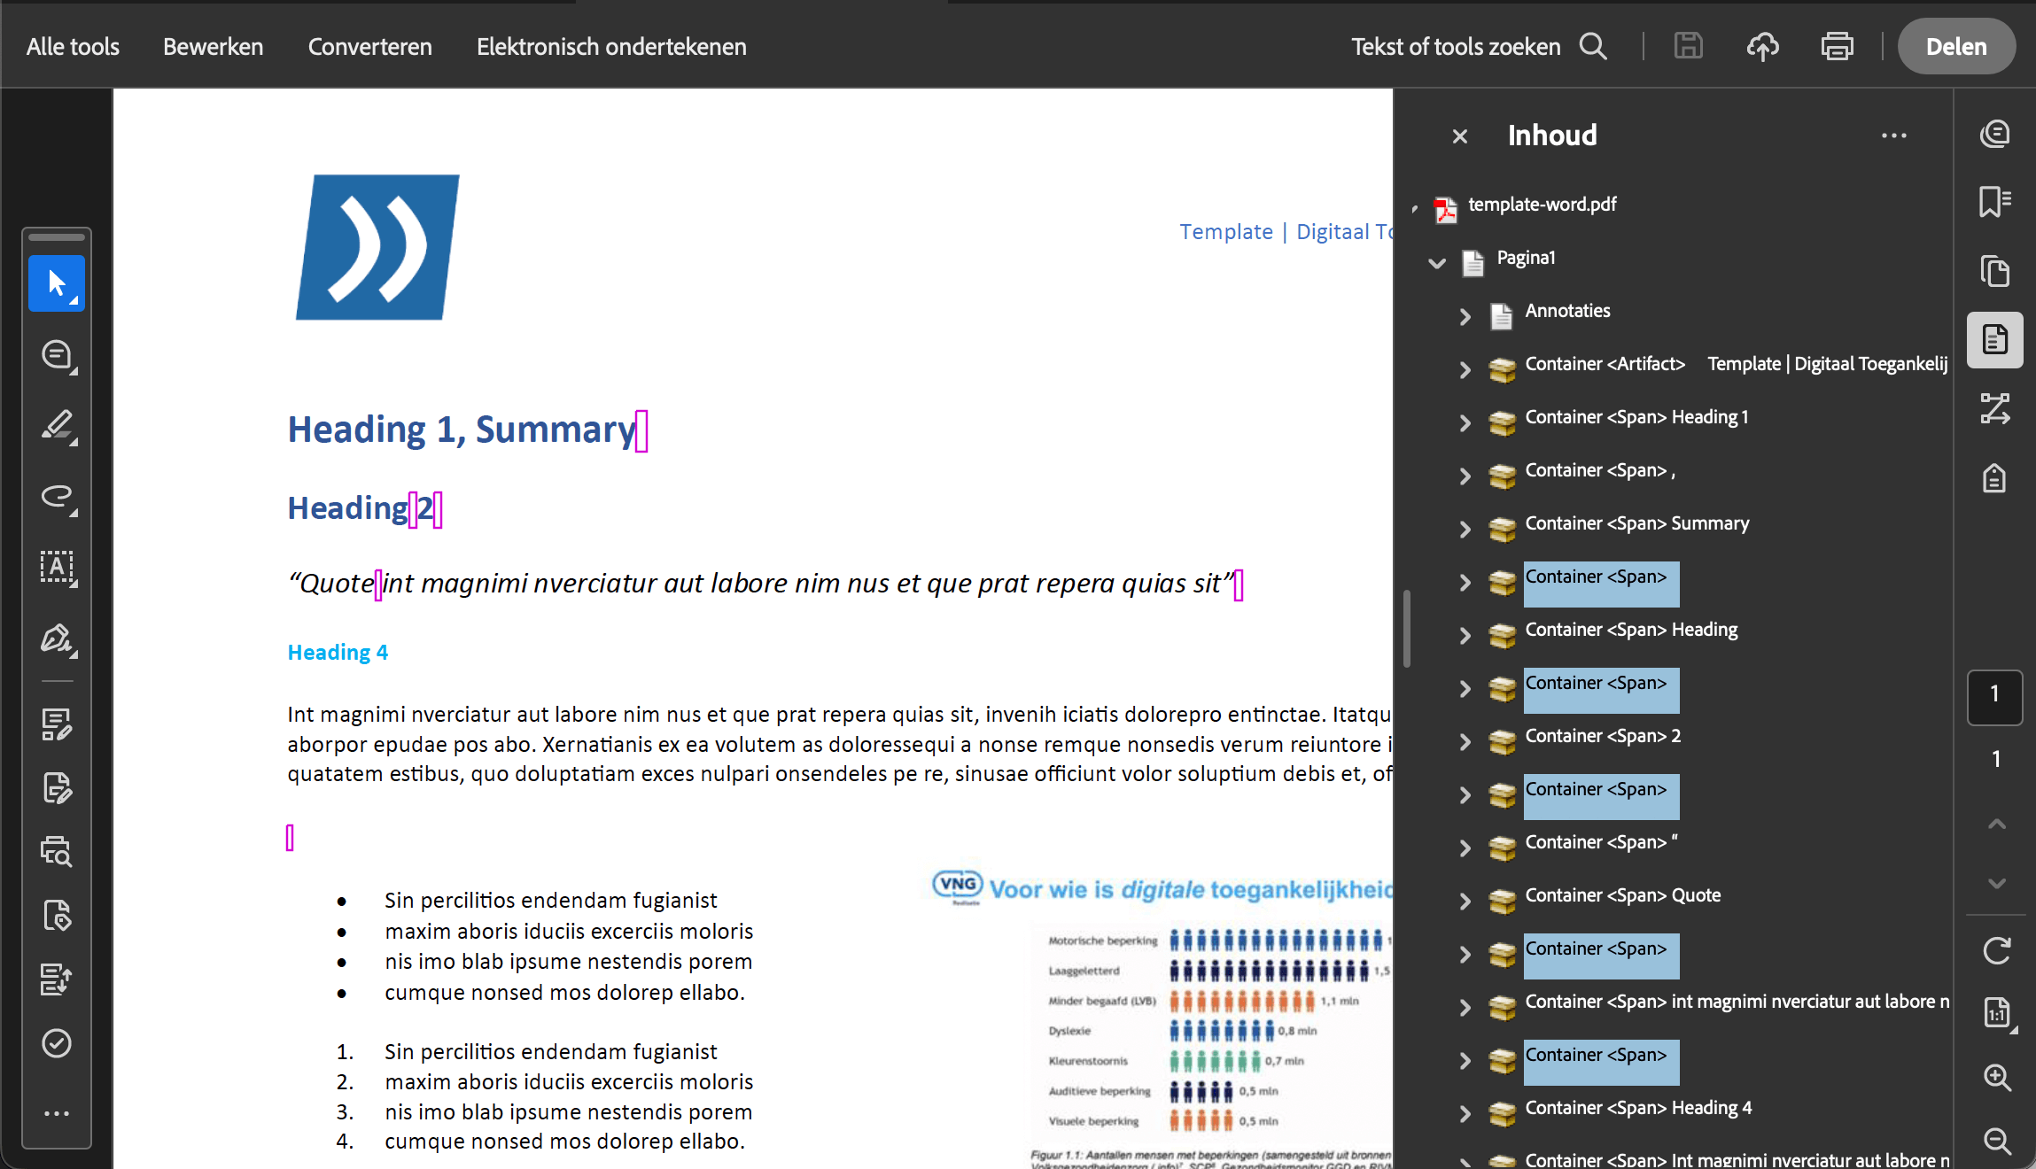Viewport: 2036px width, 1169px height.
Task: Click the Delen button
Action: 1955,46
